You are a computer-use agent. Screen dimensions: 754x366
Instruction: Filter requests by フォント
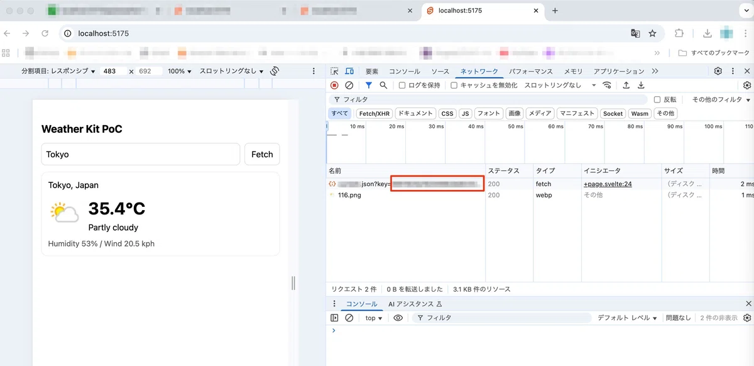coord(489,113)
